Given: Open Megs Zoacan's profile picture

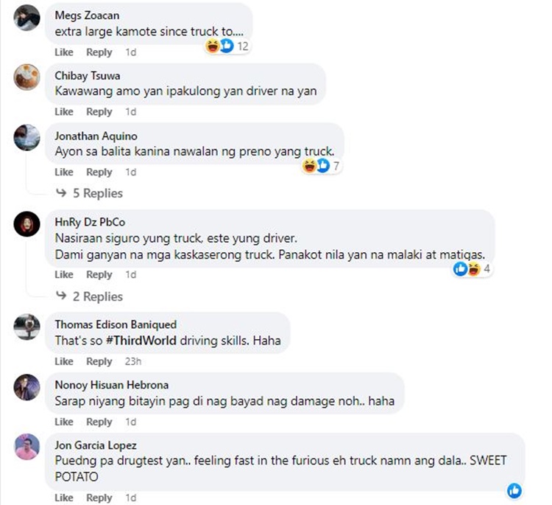Looking at the screenshot, I should click(26, 18).
